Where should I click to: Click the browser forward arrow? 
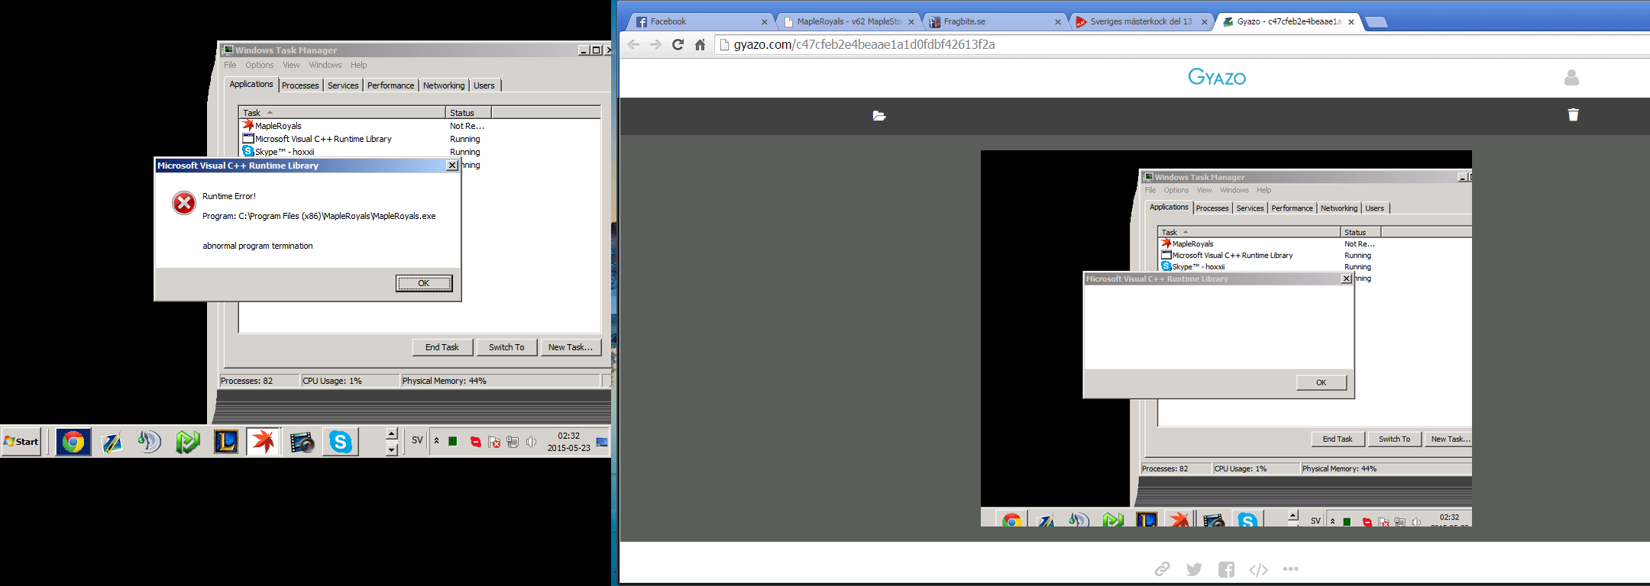click(x=655, y=45)
